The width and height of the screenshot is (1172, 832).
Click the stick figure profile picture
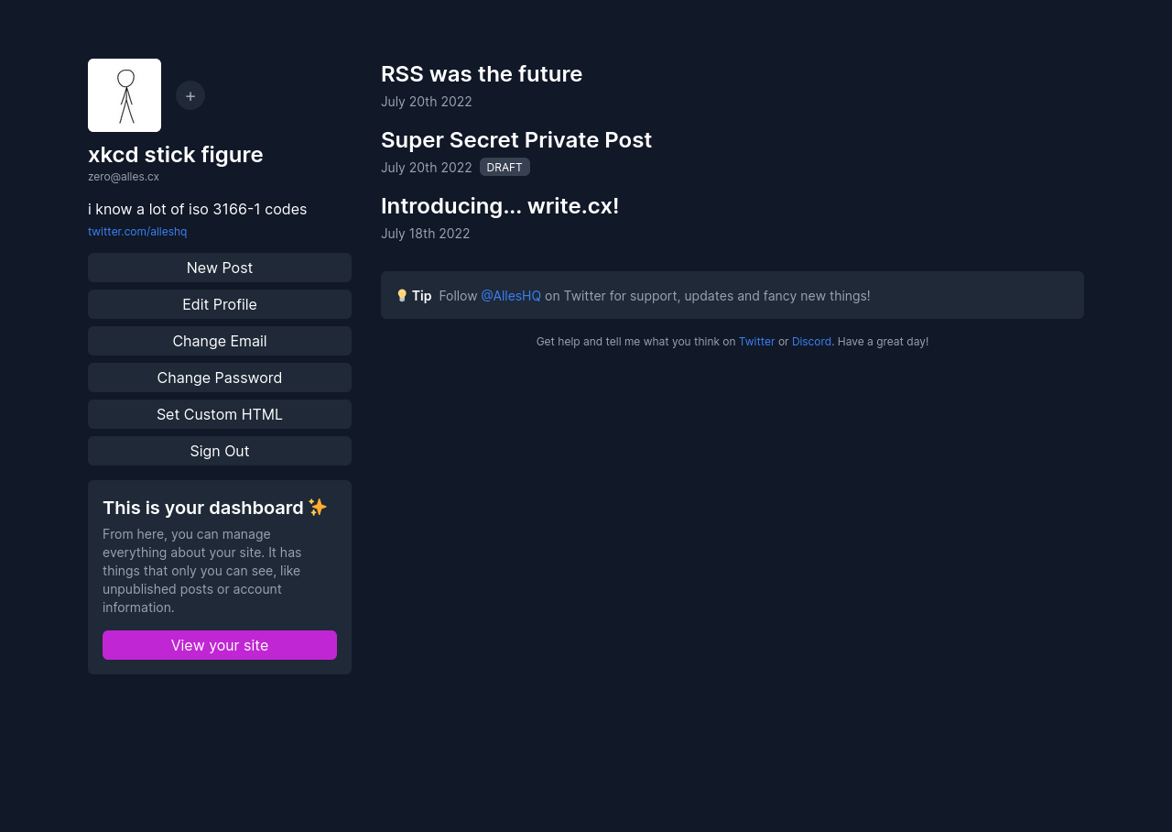125,95
